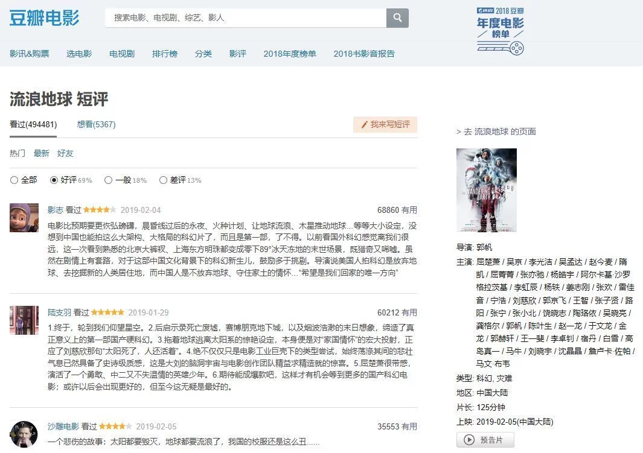Go to the 影评 reviews section
Viewport: 643px width, 453px height.
[238, 54]
